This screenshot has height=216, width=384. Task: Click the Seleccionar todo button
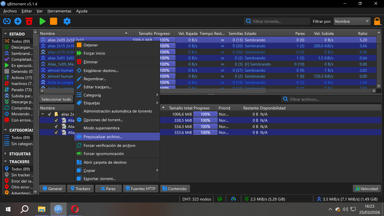click(x=56, y=99)
